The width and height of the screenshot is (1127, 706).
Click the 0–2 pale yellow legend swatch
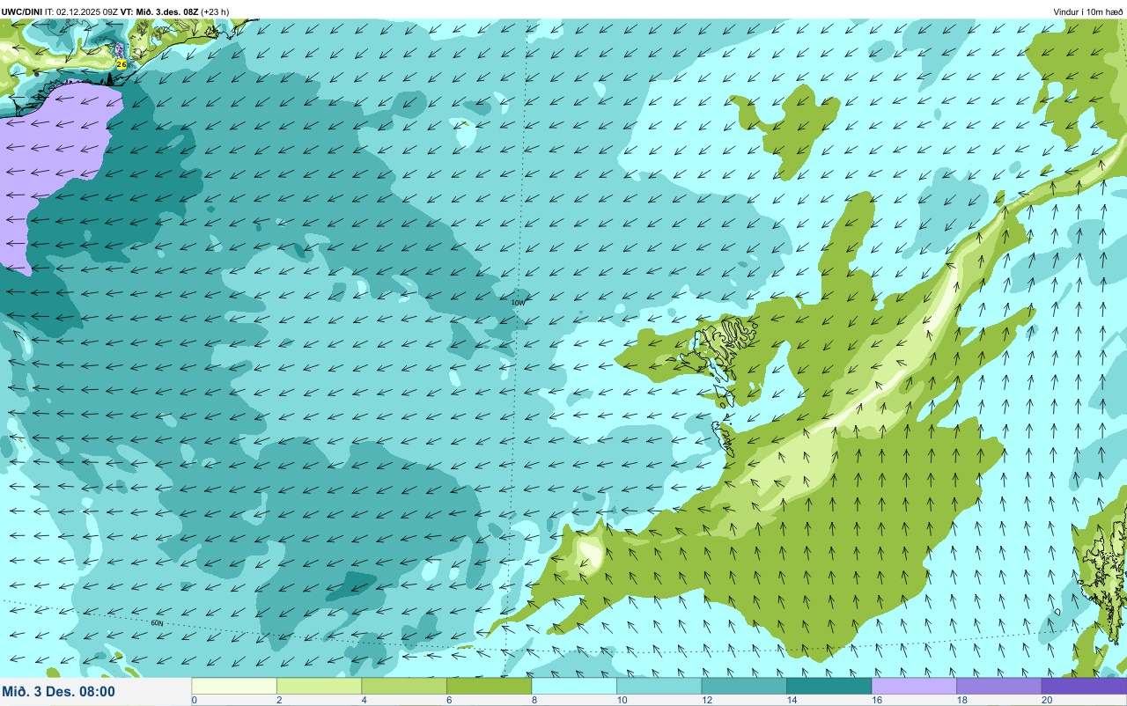[x=234, y=686]
